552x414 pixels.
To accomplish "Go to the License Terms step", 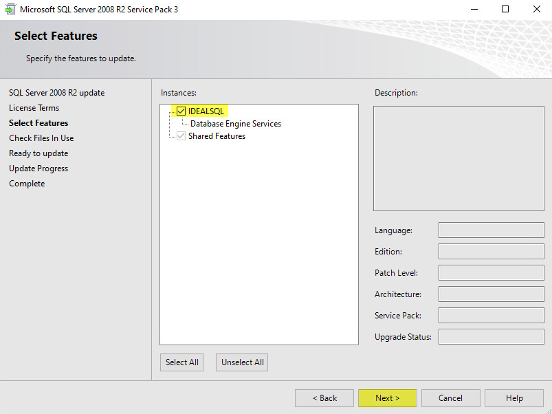I will 34,108.
